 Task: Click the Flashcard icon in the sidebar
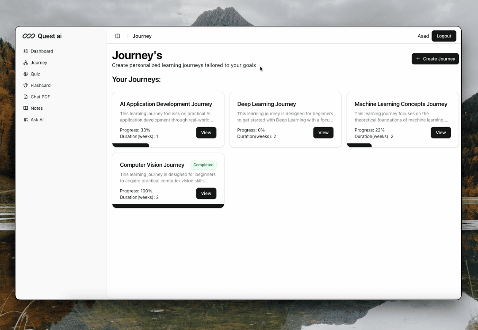coord(26,85)
